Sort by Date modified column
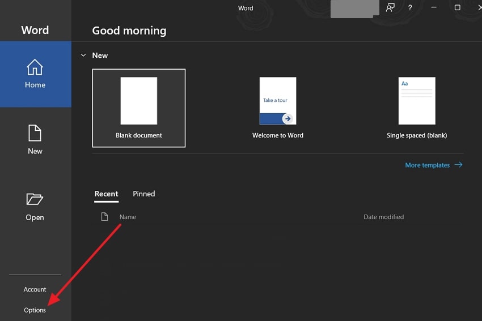482x321 pixels. 383,217
